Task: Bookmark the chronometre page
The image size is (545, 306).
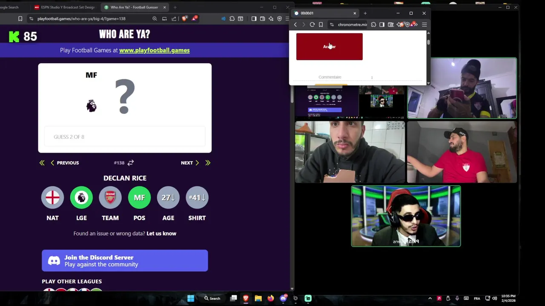Action: pos(321,25)
